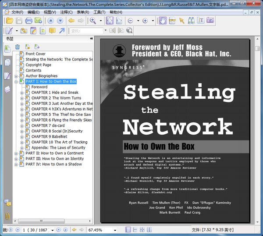Open the attachments paperclip panel
Viewport: 263px width, 236px height.
(x=7, y=216)
